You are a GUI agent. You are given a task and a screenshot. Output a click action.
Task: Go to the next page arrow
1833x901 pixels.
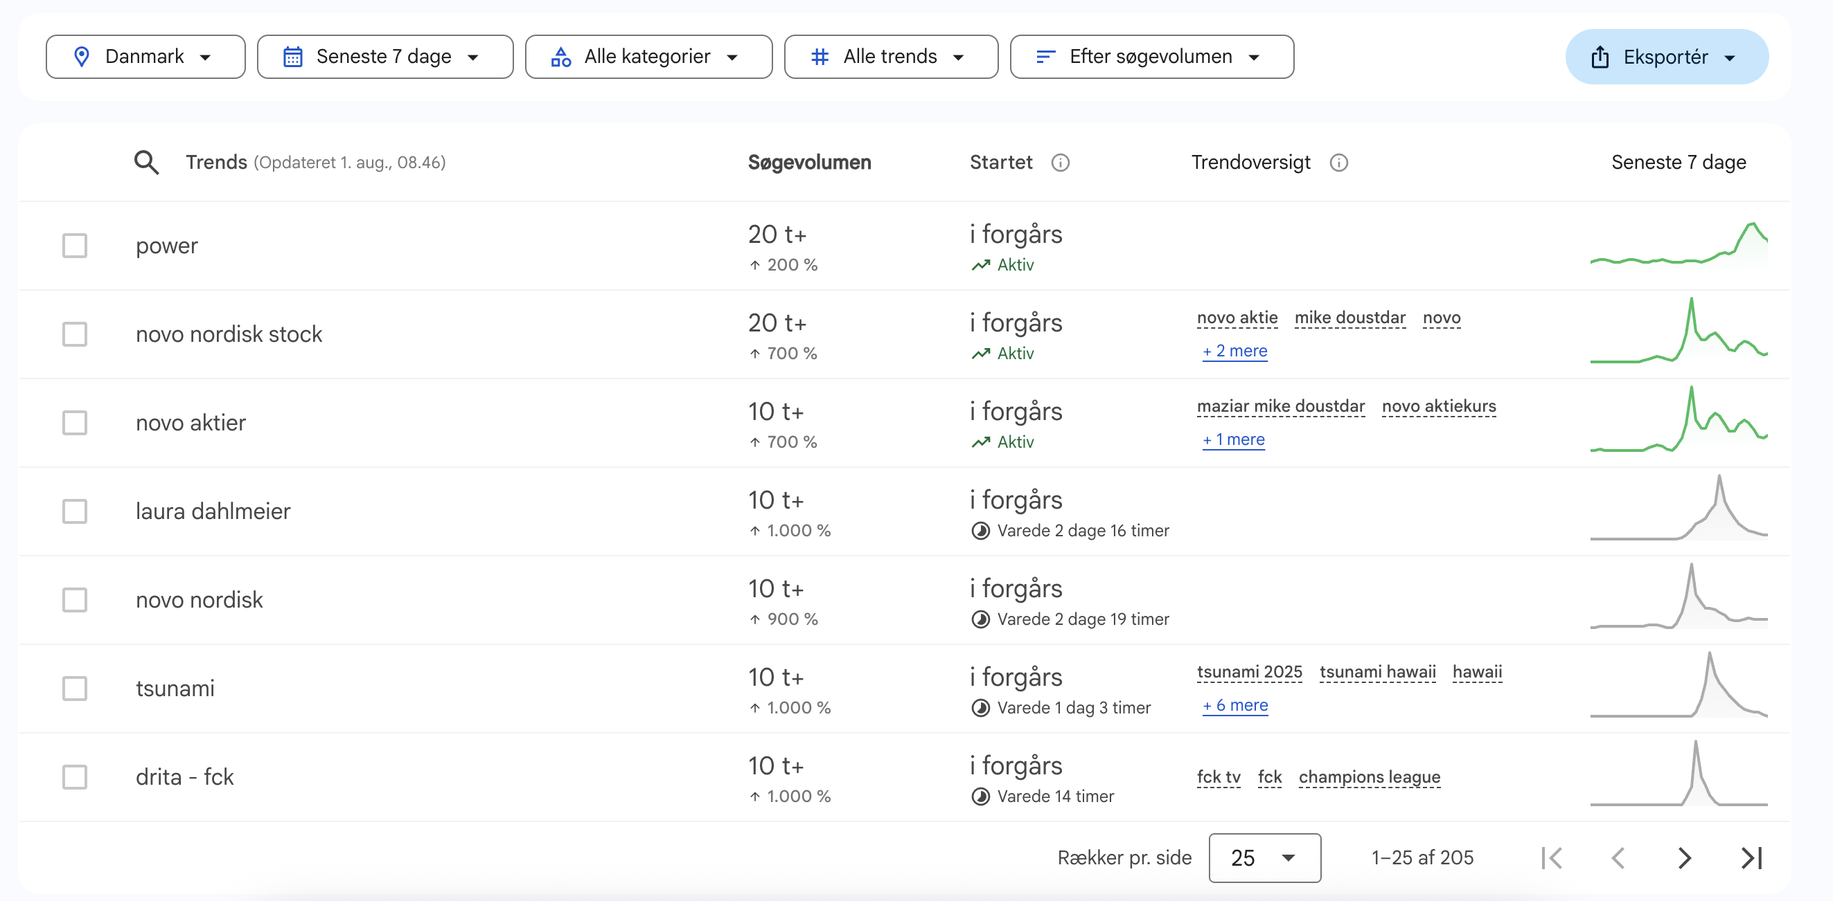tap(1683, 857)
